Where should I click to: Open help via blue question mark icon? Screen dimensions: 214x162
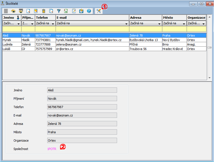pos(89,11)
